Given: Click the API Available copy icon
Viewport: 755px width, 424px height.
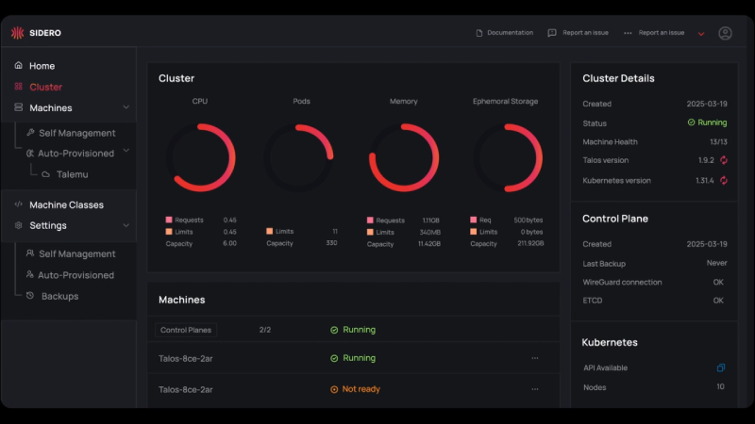Looking at the screenshot, I should pyautogui.click(x=721, y=368).
